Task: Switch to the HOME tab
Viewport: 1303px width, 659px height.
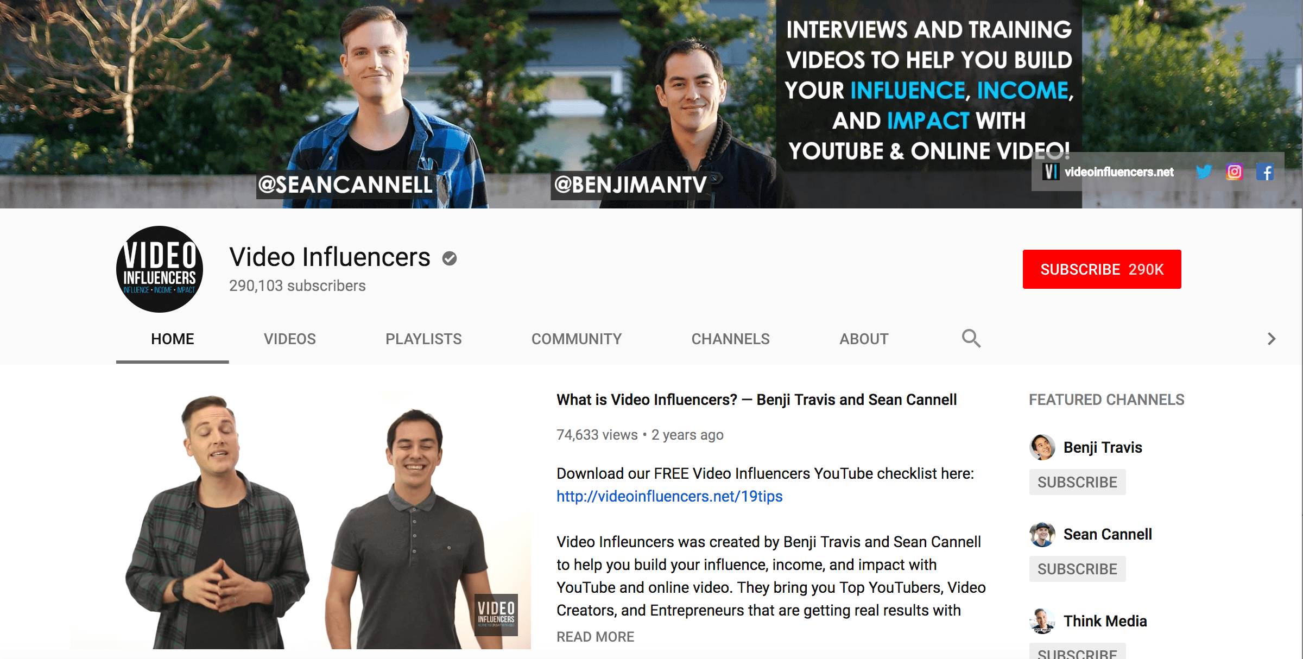Action: tap(173, 339)
